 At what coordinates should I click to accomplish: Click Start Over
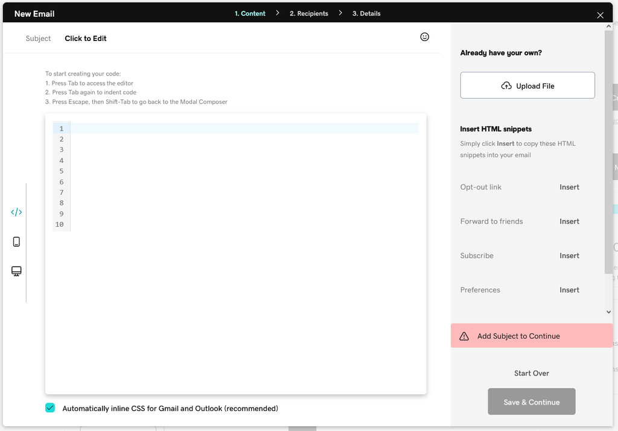pos(531,373)
